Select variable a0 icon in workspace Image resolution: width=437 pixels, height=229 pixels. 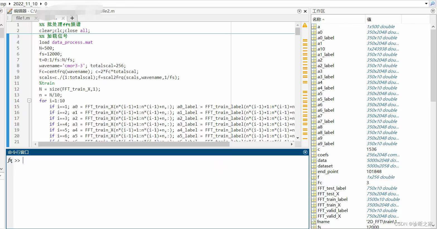[x=314, y=32]
